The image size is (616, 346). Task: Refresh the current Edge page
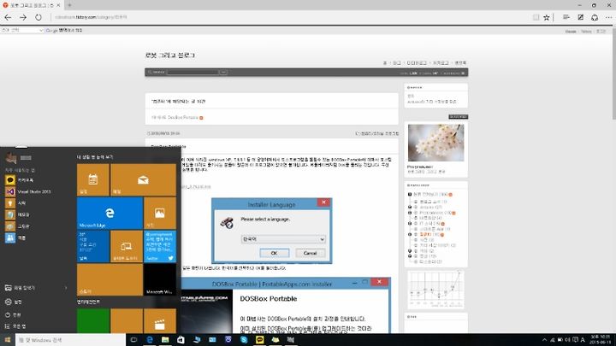click(x=38, y=17)
